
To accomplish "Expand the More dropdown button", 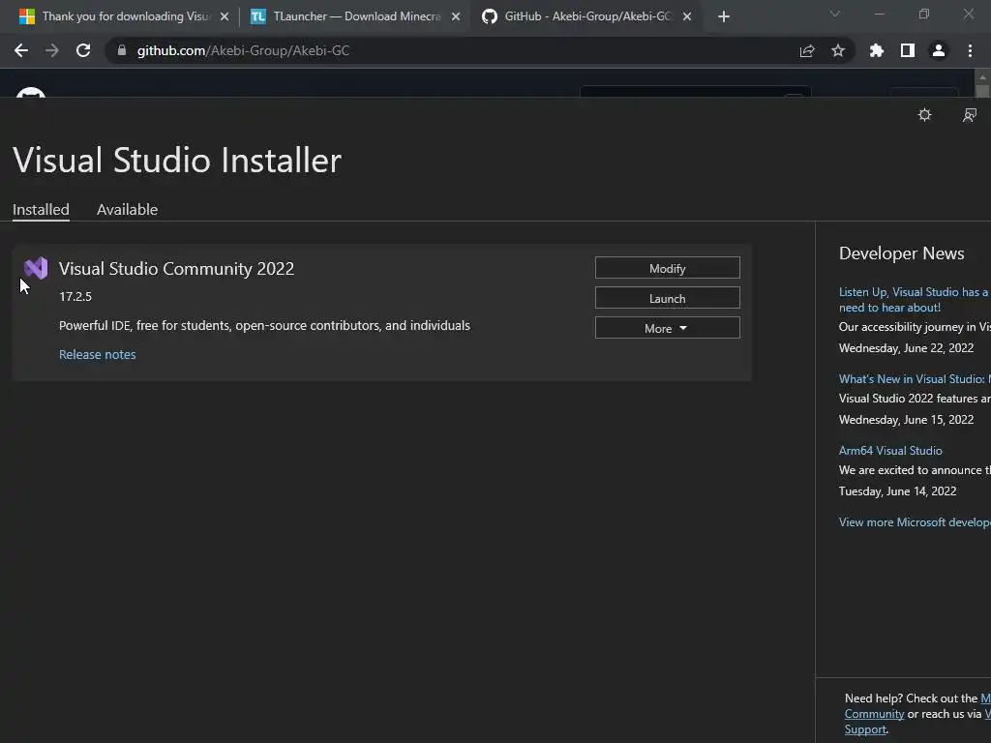I will tap(668, 328).
